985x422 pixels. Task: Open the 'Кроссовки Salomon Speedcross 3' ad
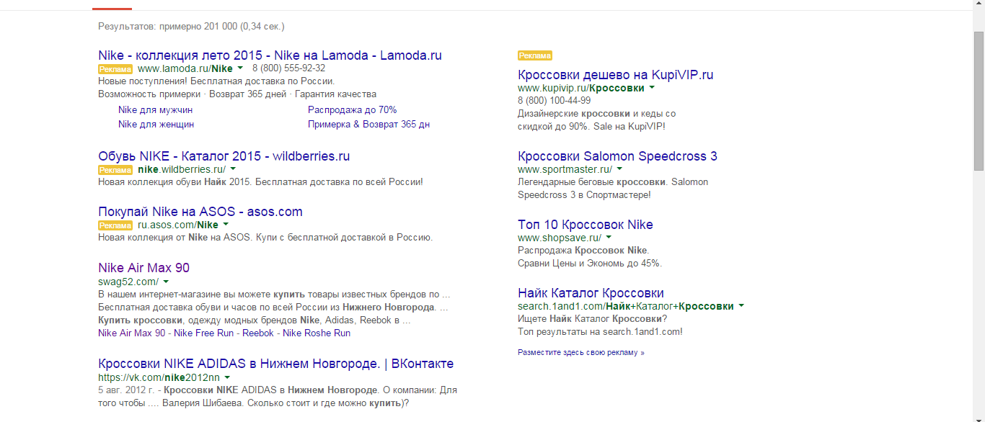(617, 156)
